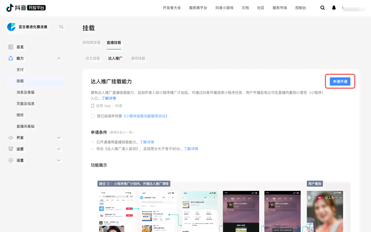The height and width of the screenshot is (232, 371).
Task: Open the notifications bell icon
Action: tap(334, 8)
